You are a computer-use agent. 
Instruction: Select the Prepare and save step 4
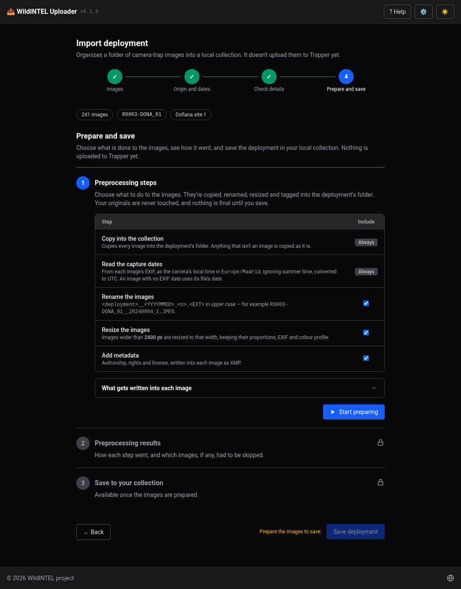(346, 77)
